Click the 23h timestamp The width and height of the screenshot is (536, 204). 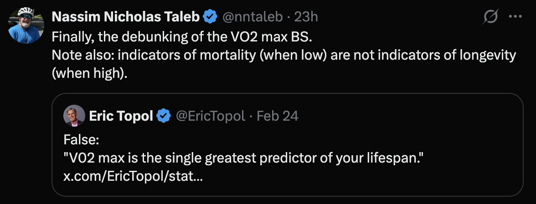pyautogui.click(x=306, y=17)
